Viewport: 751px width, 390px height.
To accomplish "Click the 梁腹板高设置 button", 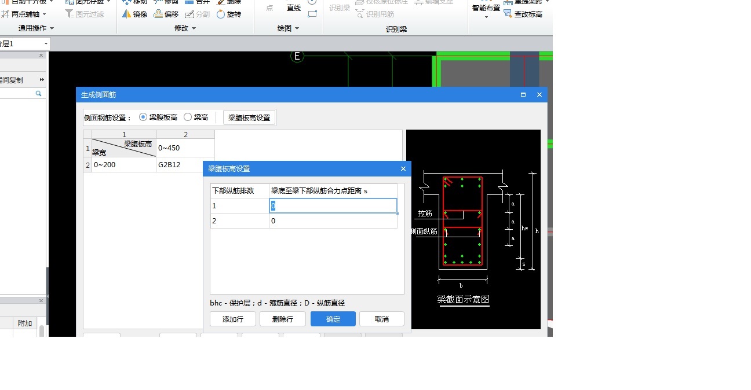I will tap(249, 117).
